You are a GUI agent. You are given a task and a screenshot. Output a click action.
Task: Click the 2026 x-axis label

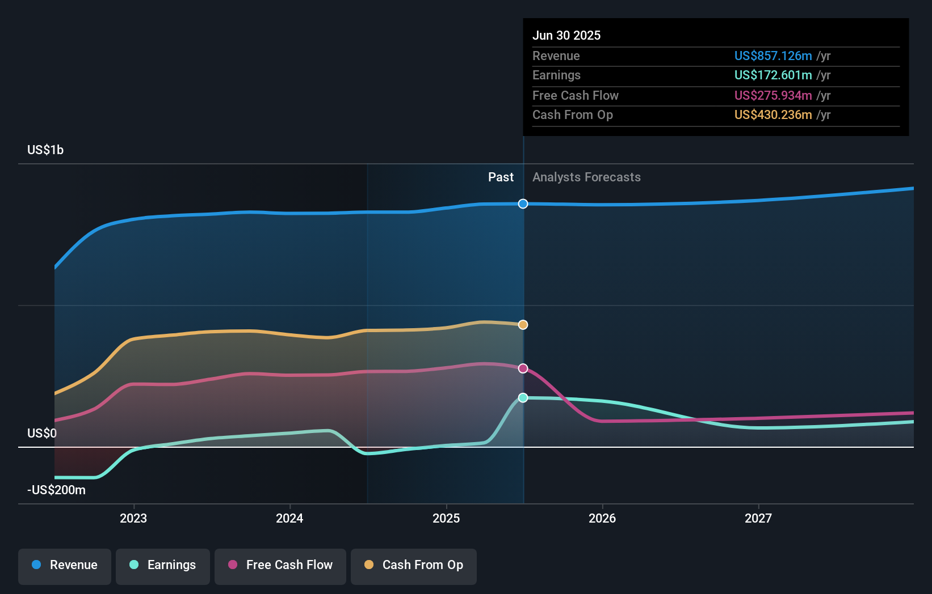click(x=602, y=518)
